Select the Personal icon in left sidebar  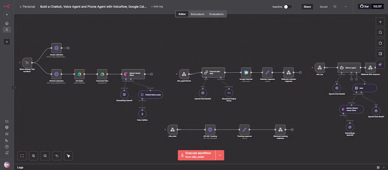click(x=7, y=30)
